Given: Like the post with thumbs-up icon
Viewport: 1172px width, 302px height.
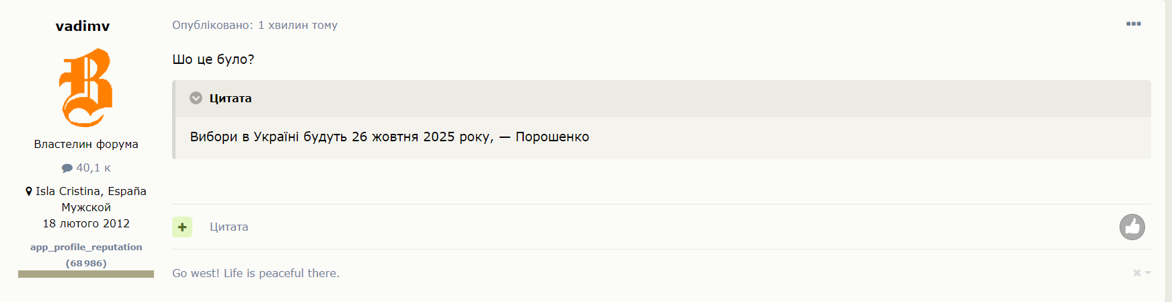Looking at the screenshot, I should point(1132,227).
